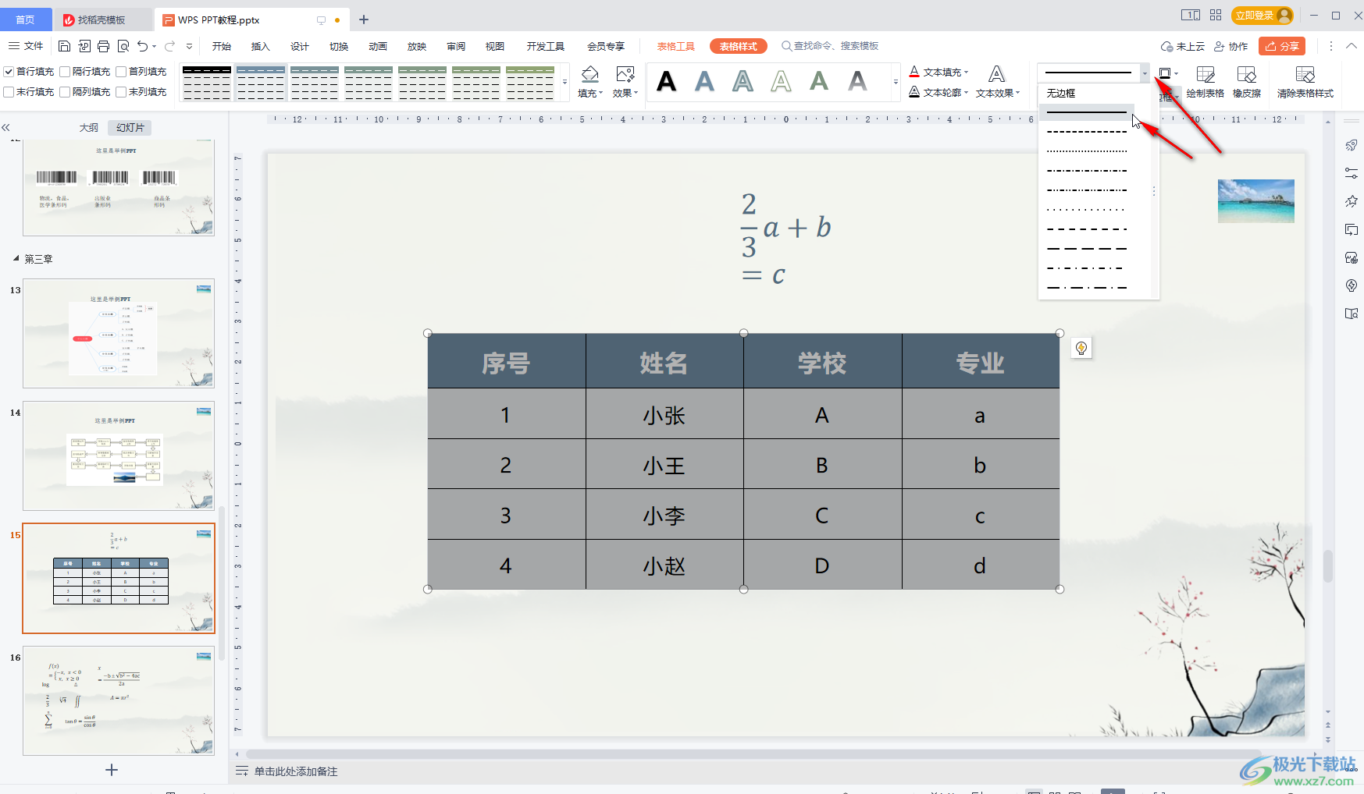This screenshot has width=1364, height=794.
Task: Click the 分享 share button
Action: pyautogui.click(x=1281, y=46)
